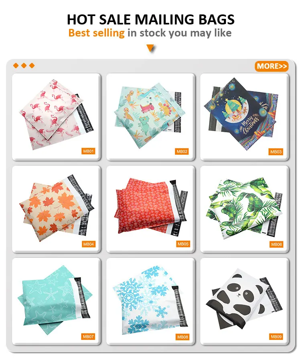Screen dimensions: 301x360
Task: Select the dinosaur pattern mailing bag image
Action: 150,117
